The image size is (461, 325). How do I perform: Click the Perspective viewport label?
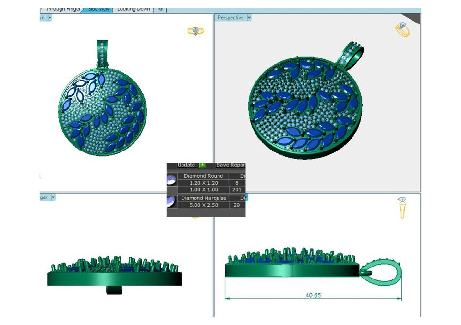tap(230, 18)
